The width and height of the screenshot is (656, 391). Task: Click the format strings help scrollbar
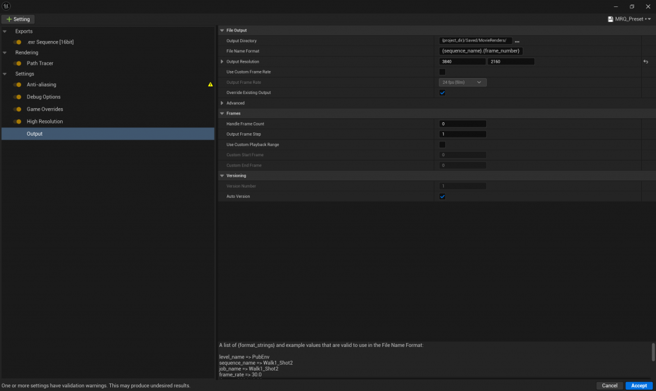click(653, 353)
